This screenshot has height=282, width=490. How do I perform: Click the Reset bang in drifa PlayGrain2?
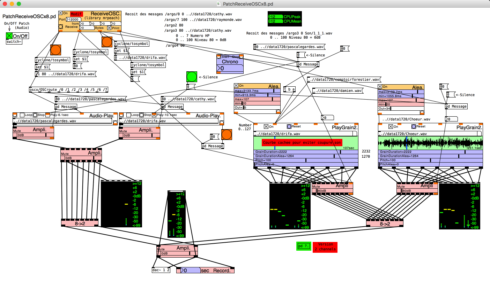coord(289,127)
